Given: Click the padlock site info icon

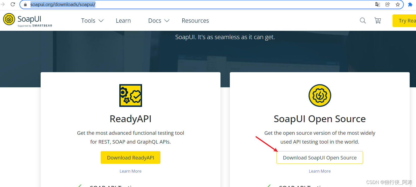Looking at the screenshot, I should point(25,5).
